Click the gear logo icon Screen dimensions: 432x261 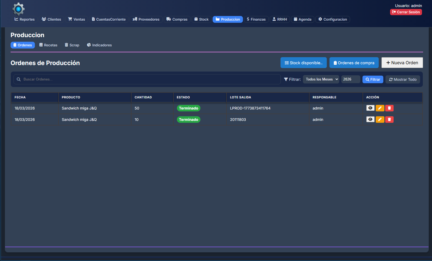(x=18, y=9)
